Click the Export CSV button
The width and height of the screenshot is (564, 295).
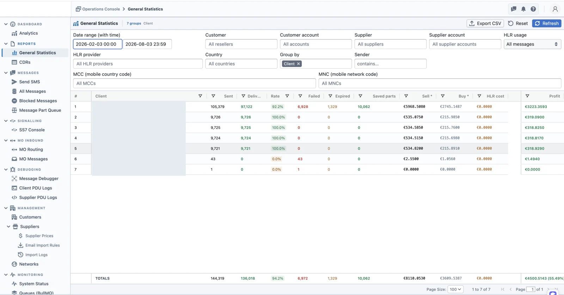(485, 24)
